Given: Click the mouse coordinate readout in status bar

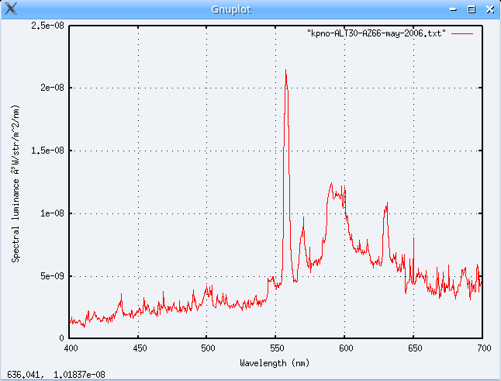Looking at the screenshot, I should coord(56,375).
